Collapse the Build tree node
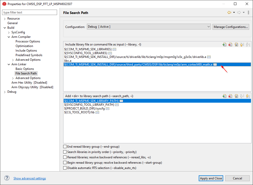Image resolution: width=253 pixels, height=185 pixels. pos(5,28)
